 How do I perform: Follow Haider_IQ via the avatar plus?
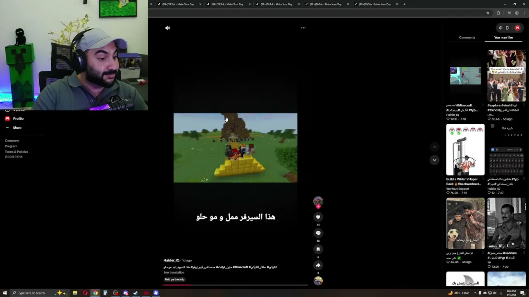point(318,206)
